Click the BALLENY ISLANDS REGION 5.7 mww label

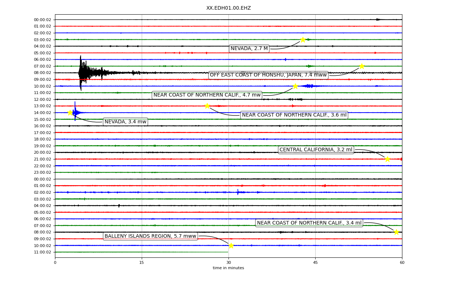coord(150,236)
